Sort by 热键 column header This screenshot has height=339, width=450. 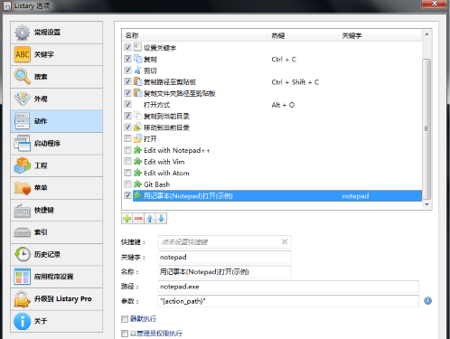pyautogui.click(x=304, y=35)
